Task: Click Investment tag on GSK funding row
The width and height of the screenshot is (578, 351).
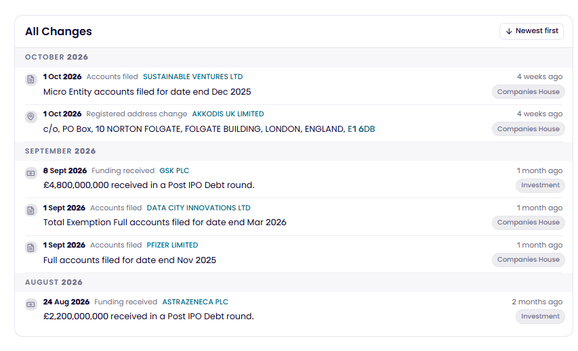Action: [540, 185]
